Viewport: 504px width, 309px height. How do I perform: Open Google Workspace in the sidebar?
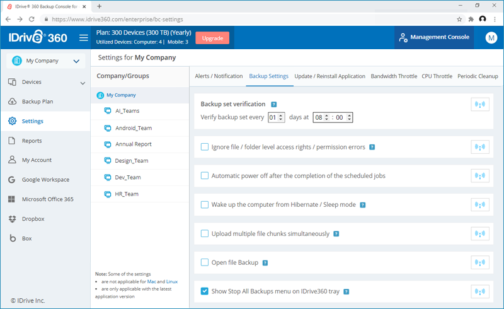coord(45,180)
